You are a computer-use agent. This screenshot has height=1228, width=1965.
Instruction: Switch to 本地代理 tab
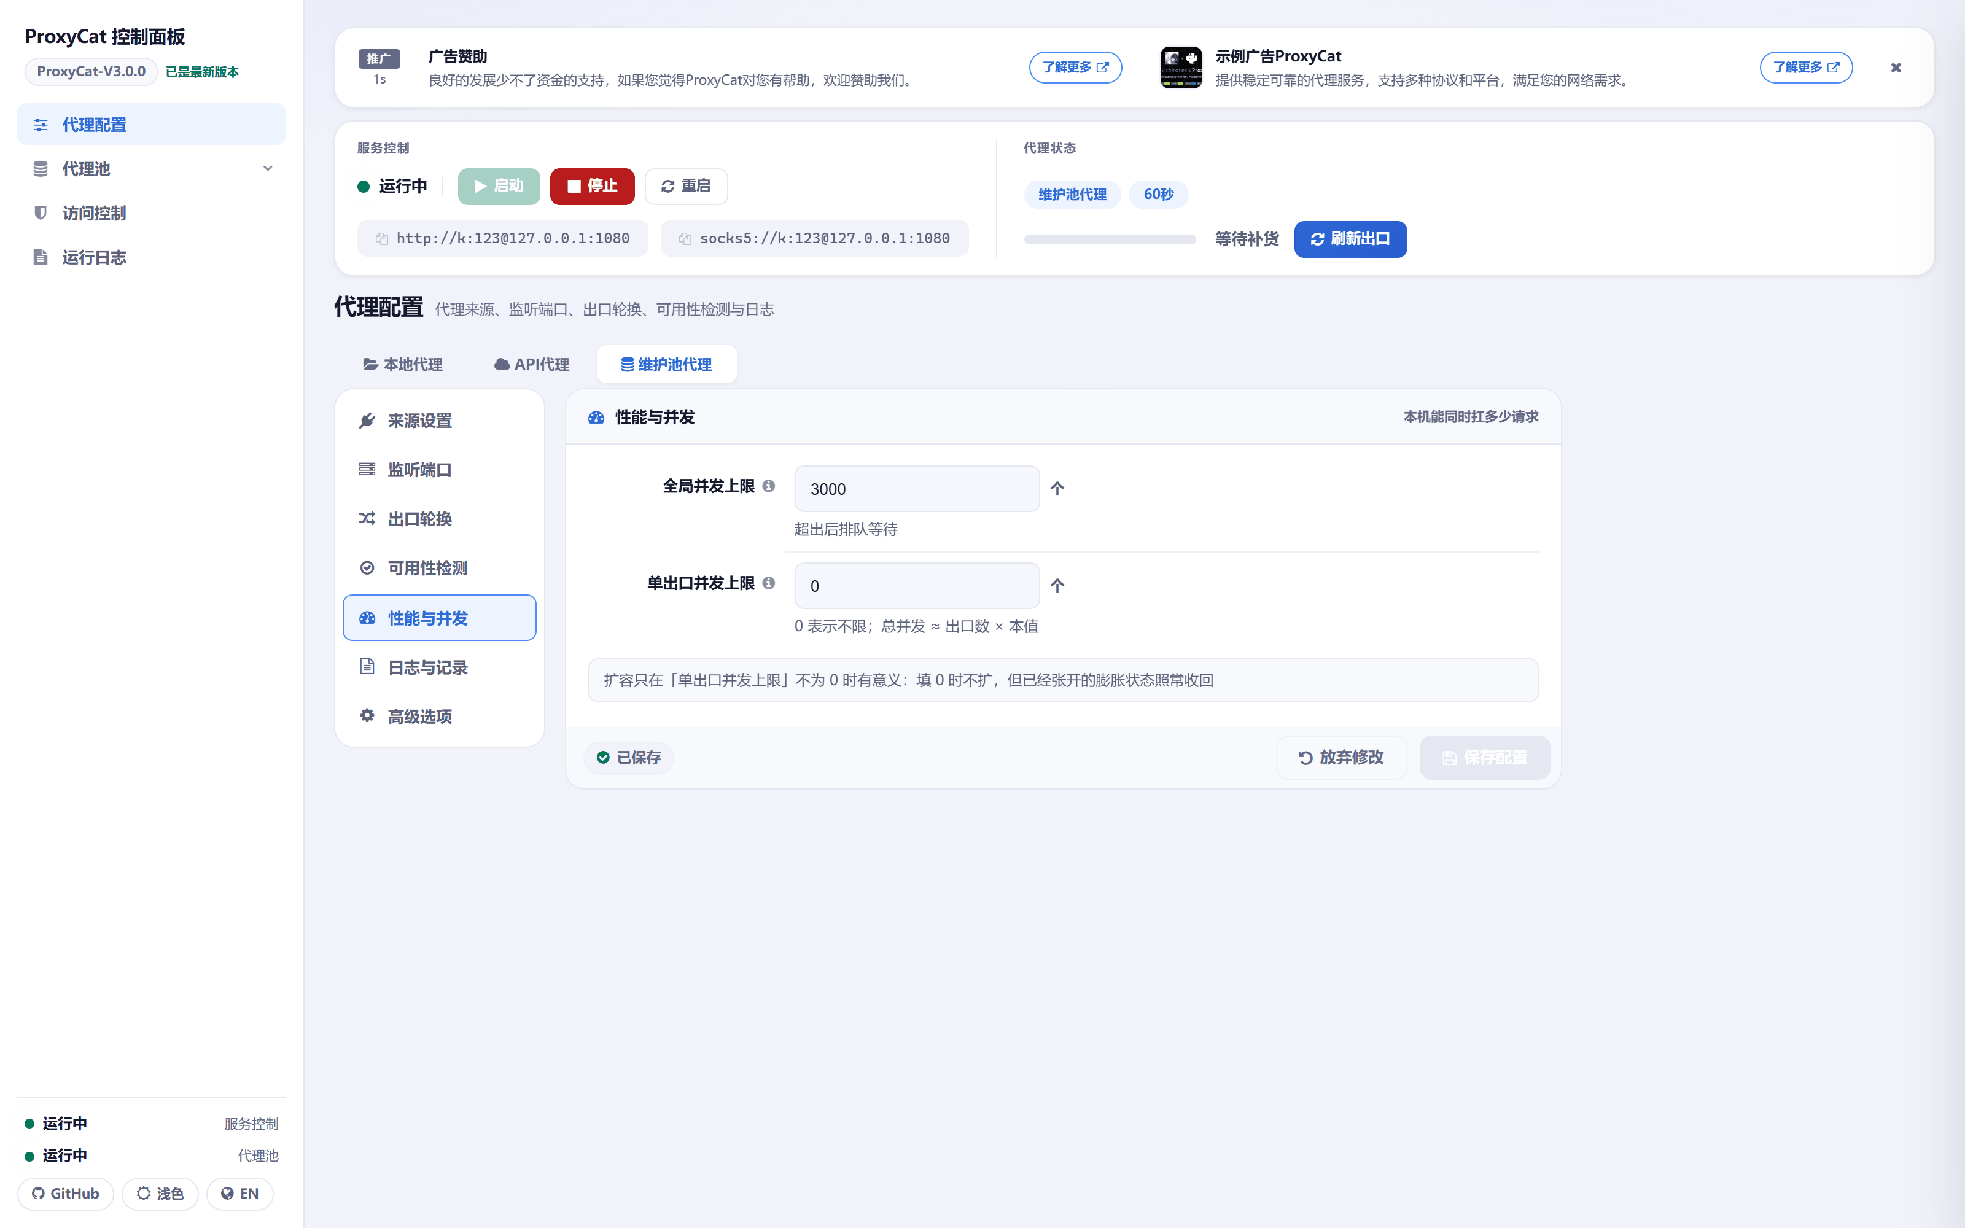[x=403, y=365]
